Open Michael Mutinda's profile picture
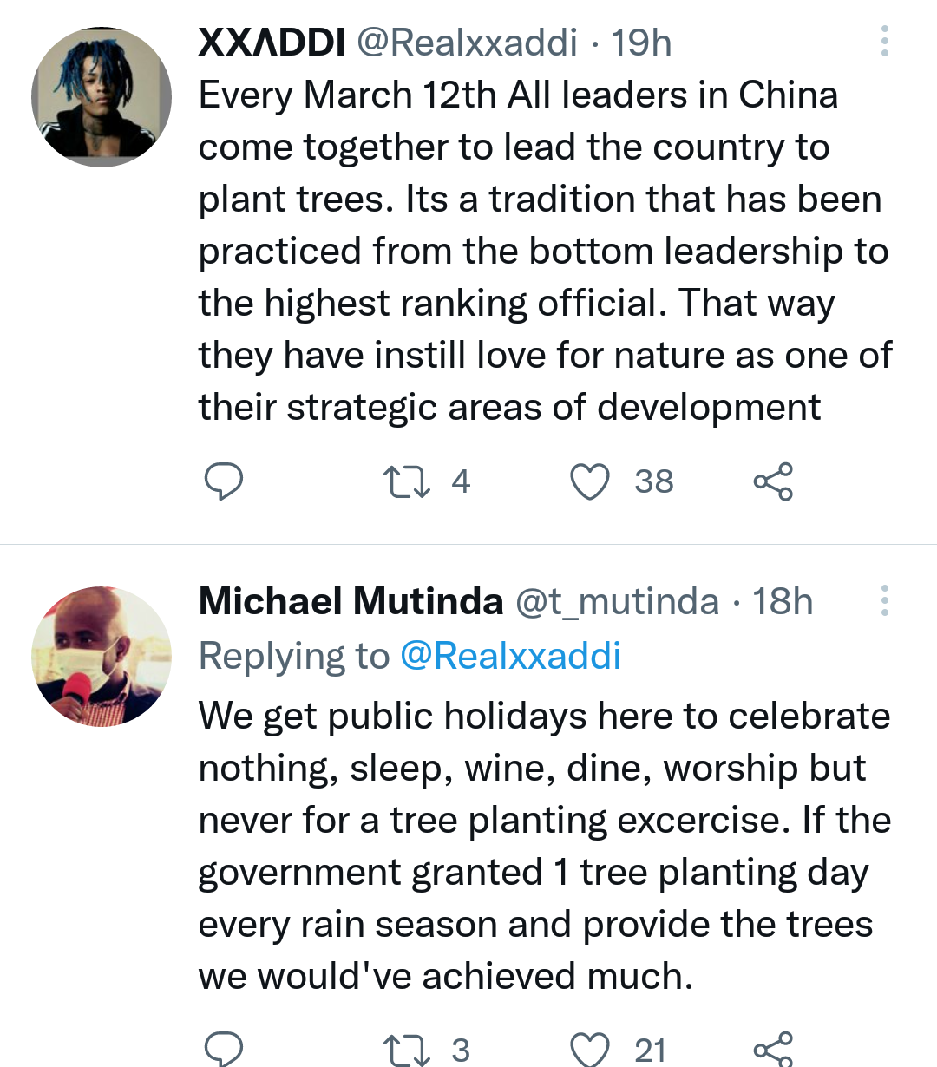 102,656
